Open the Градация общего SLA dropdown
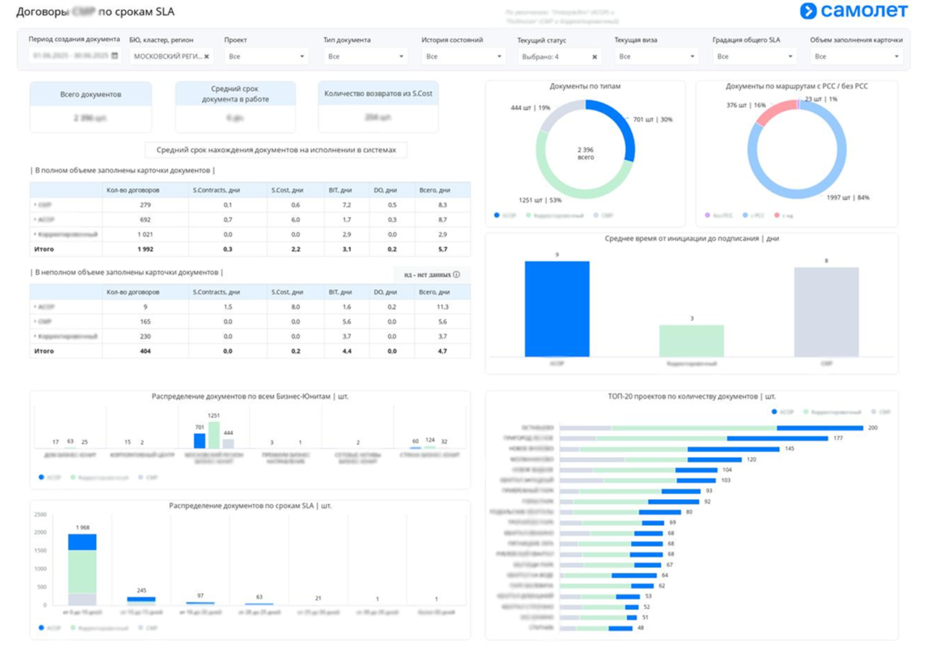 pyautogui.click(x=755, y=56)
